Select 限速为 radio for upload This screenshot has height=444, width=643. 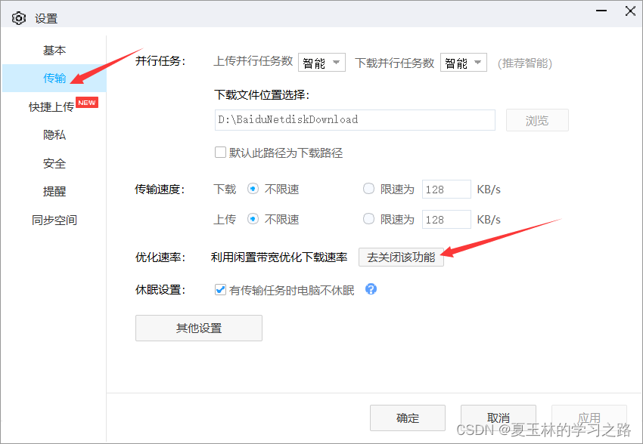click(368, 219)
